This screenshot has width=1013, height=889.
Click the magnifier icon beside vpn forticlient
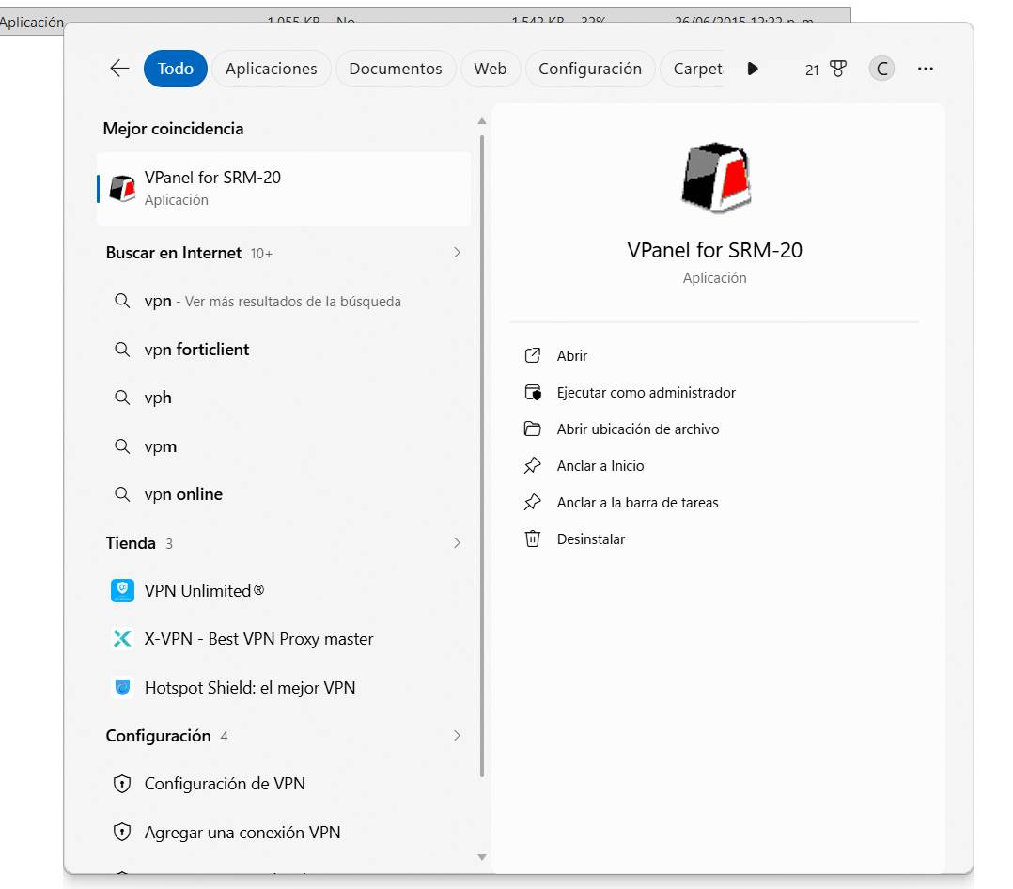122,350
